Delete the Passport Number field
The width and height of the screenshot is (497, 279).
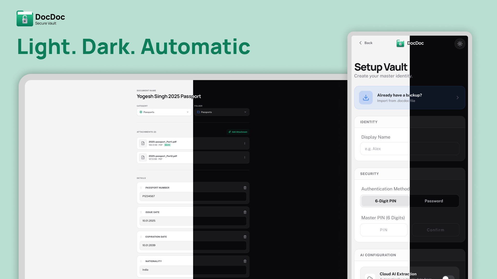click(x=245, y=188)
